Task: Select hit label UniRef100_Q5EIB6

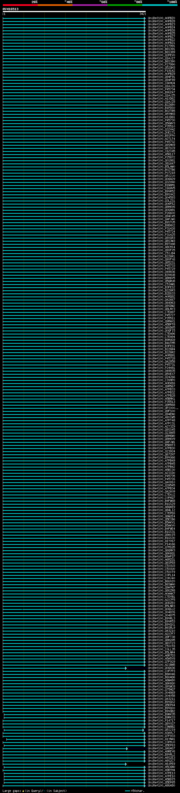Action: 161,519
